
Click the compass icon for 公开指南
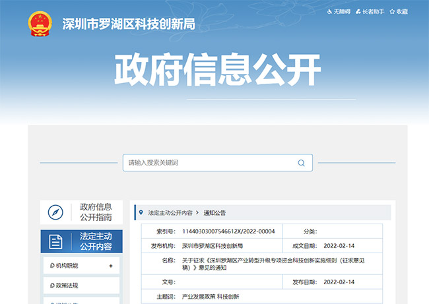pos(55,212)
